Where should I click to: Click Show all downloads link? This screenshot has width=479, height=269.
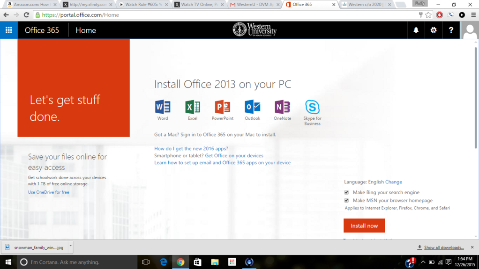coord(443,247)
